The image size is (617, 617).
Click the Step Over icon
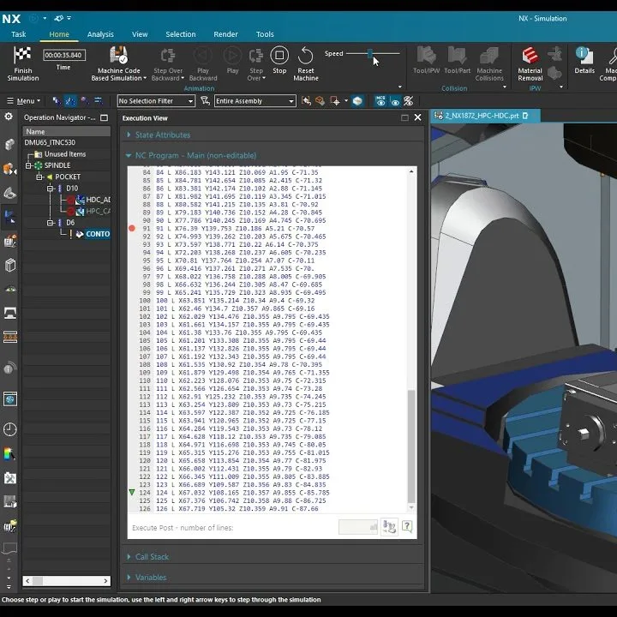click(256, 56)
